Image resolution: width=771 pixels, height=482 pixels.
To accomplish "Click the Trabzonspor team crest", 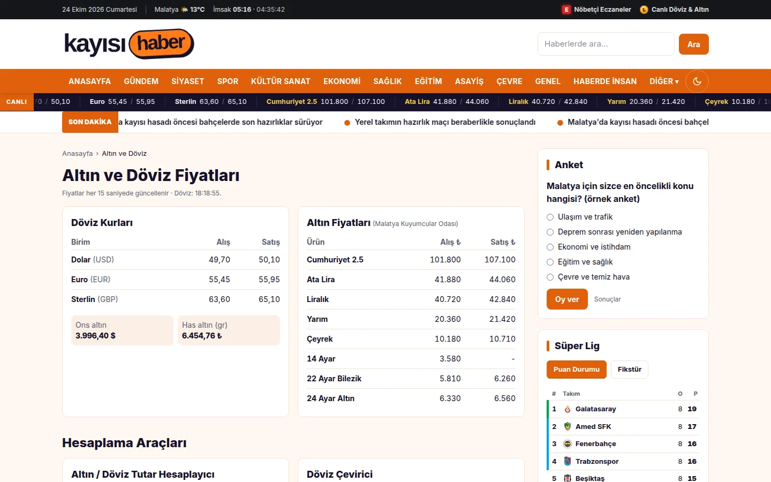I will pyautogui.click(x=568, y=462).
